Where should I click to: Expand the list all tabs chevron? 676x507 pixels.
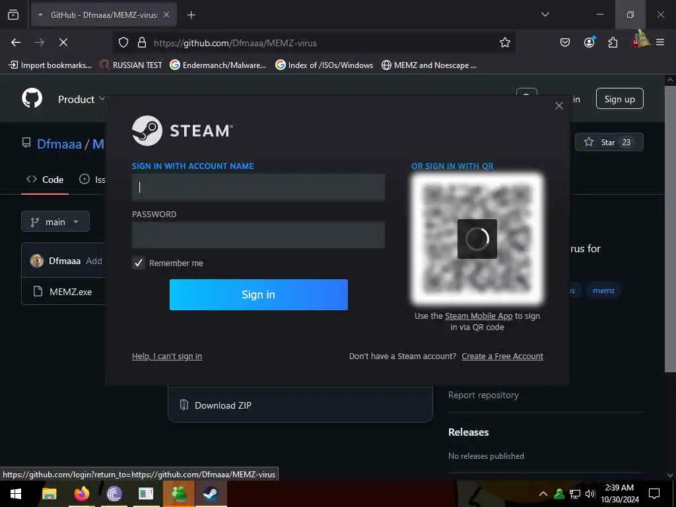click(545, 15)
